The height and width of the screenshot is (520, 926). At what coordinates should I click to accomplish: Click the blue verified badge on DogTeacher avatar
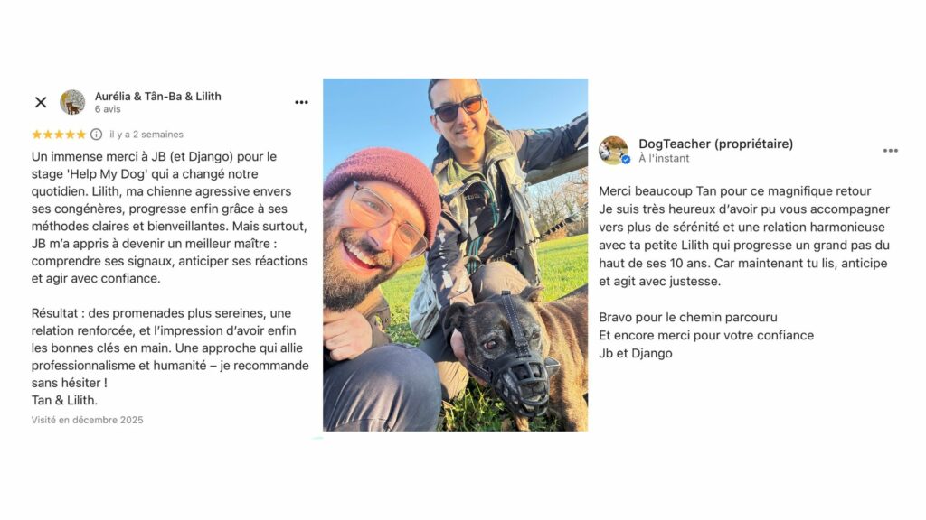pos(626,159)
